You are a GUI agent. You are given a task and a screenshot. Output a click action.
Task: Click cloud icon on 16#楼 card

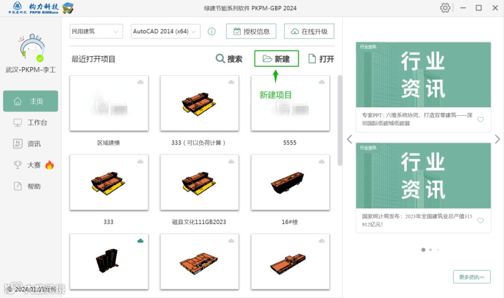click(x=322, y=162)
